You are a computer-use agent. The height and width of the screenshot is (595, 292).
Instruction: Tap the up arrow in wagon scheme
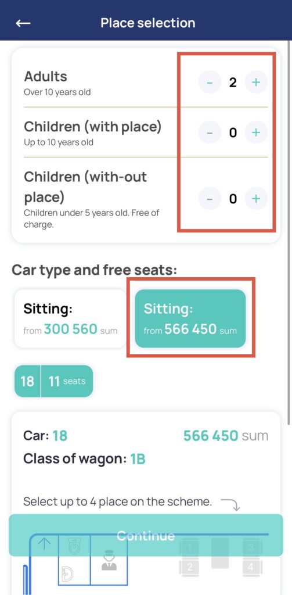(44, 544)
